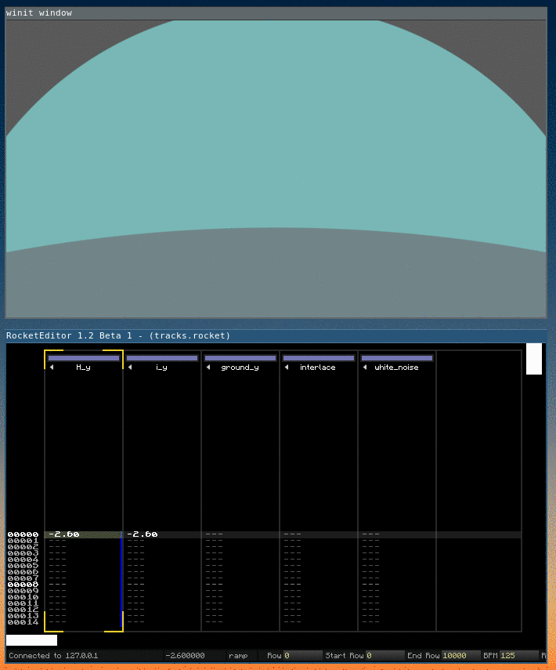
Task: Select the ground_y cell at row 00008
Action: 240,585
